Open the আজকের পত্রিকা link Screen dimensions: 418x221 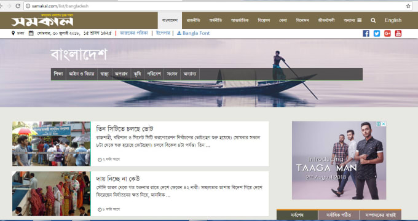pyautogui.click(x=133, y=33)
